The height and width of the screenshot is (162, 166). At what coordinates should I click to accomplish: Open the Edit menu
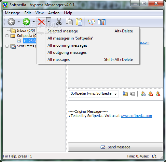(28, 13)
